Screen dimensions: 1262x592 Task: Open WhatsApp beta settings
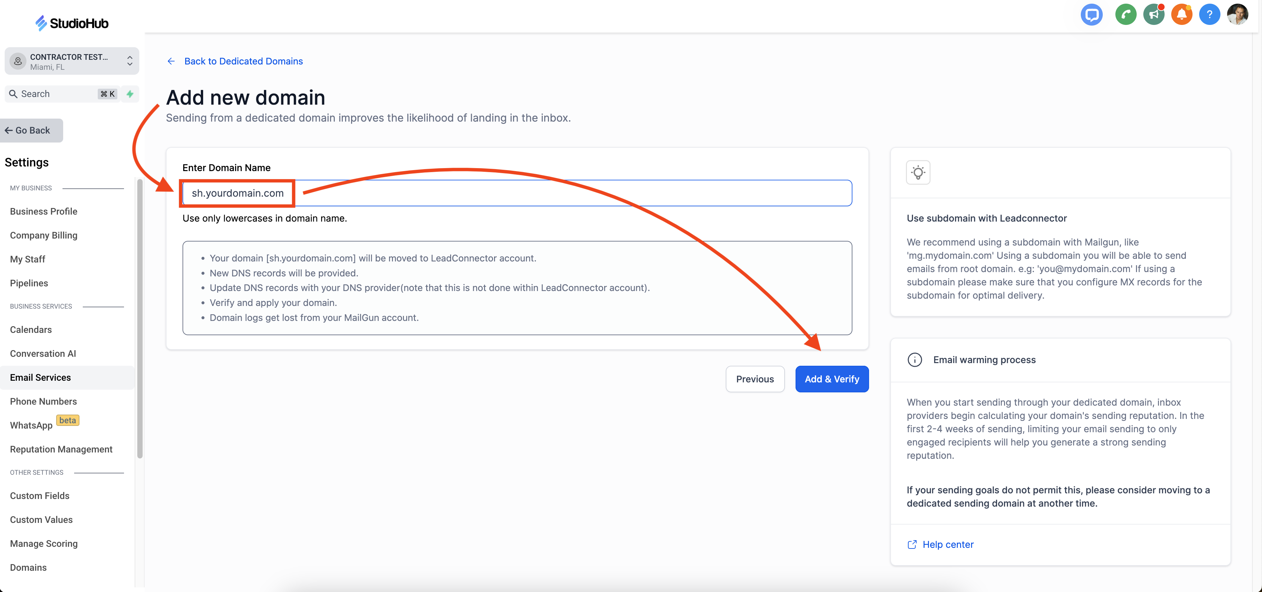[31, 425]
